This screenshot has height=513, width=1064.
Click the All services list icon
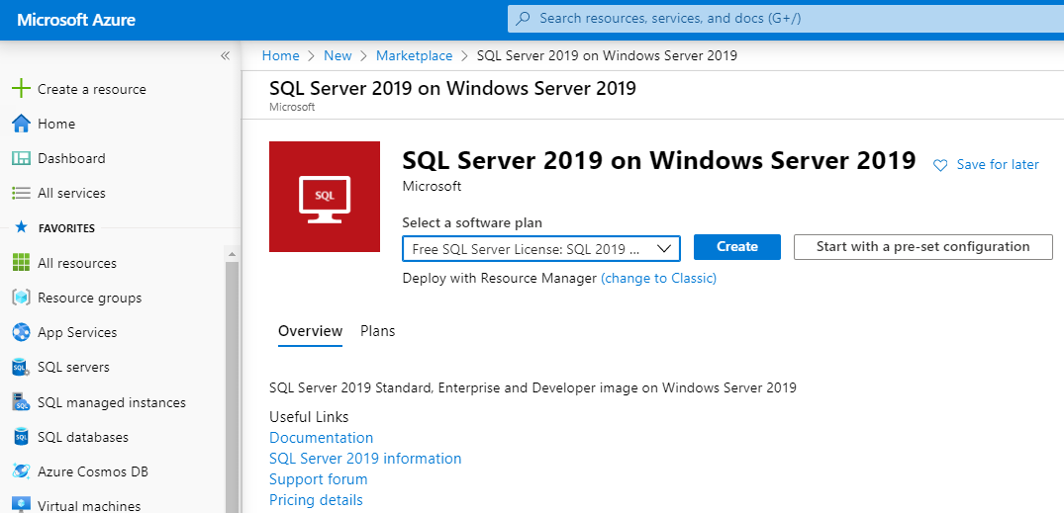coord(22,193)
